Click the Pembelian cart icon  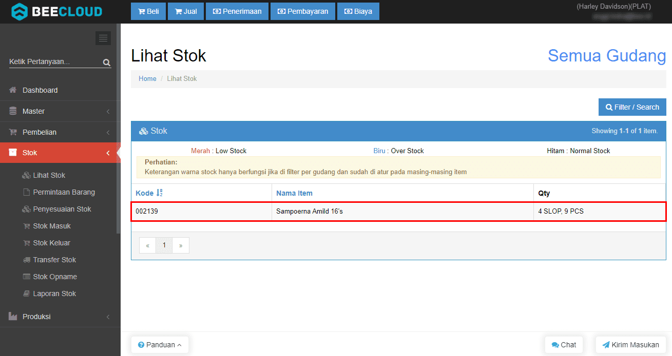(13, 132)
